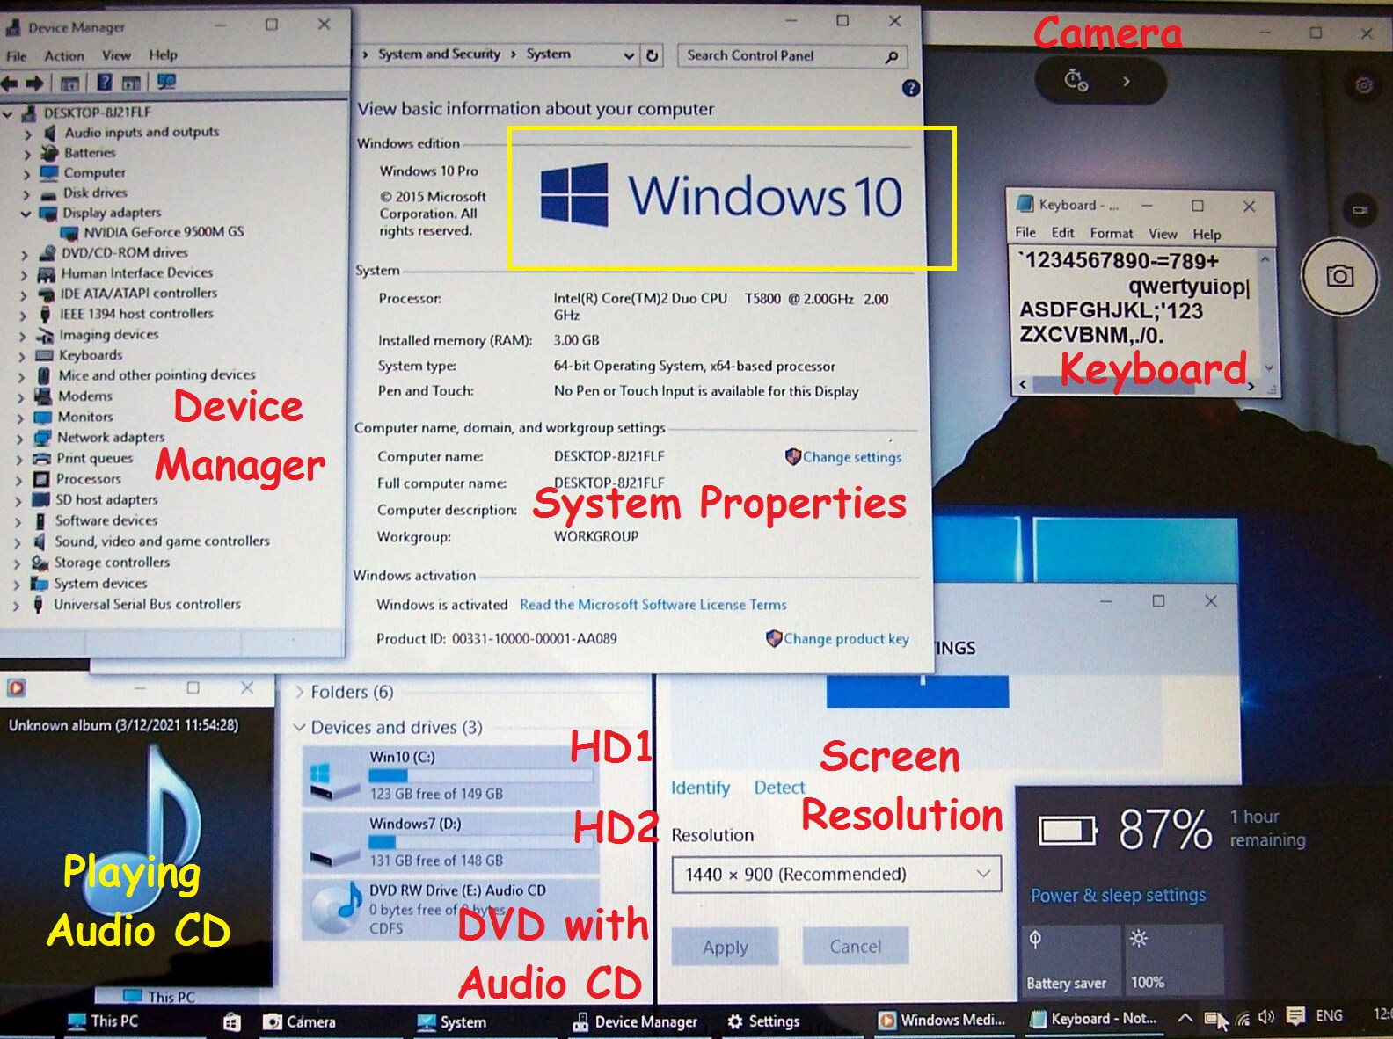Click Scan for hardware changes monitor icon
This screenshot has height=1039, width=1393.
pyautogui.click(x=166, y=82)
